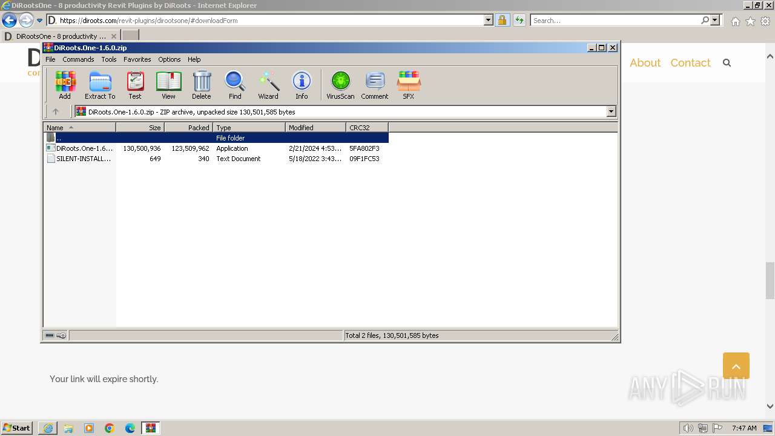Click the WinRAR status bar drive icon
775x436 pixels.
[50, 335]
